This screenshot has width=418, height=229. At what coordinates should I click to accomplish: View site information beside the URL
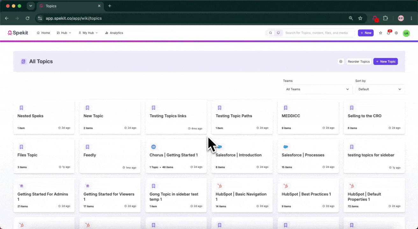pos(40,18)
